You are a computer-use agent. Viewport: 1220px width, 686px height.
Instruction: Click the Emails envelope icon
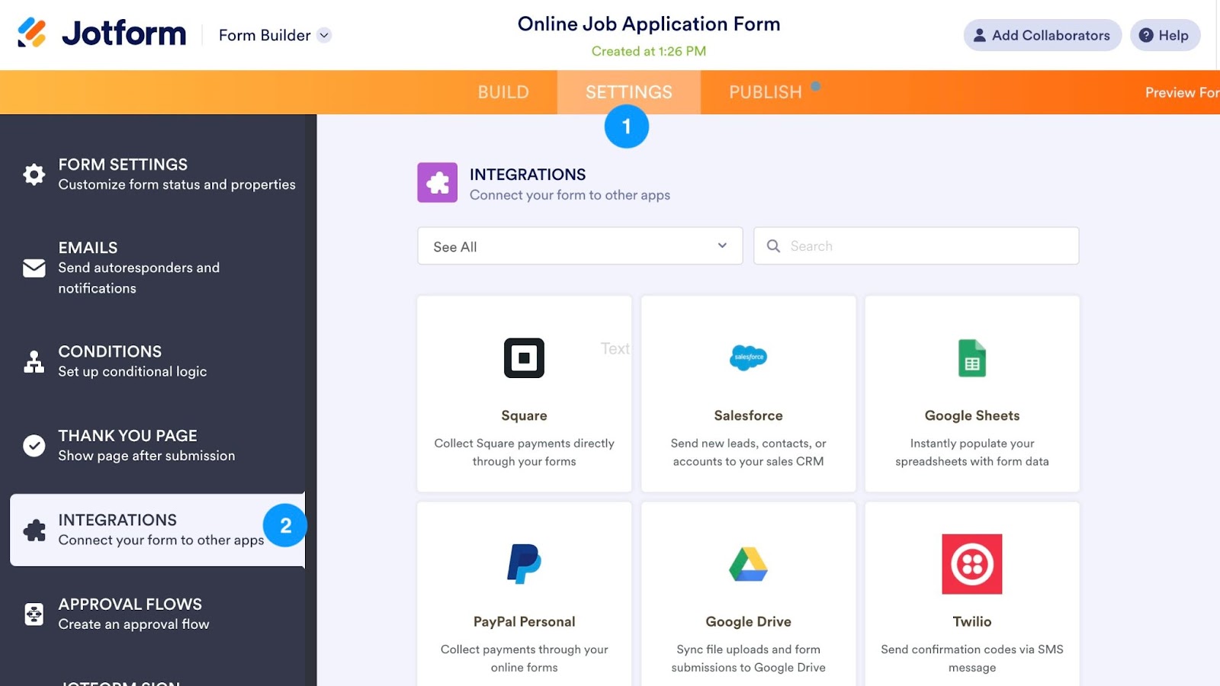pos(34,268)
